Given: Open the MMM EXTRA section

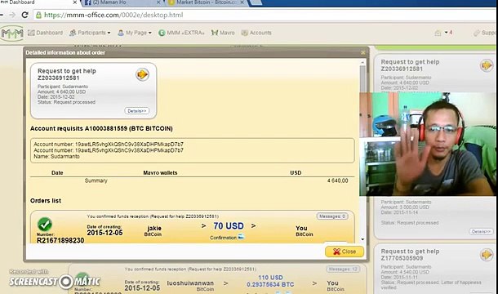Looking at the screenshot, I should (x=181, y=33).
